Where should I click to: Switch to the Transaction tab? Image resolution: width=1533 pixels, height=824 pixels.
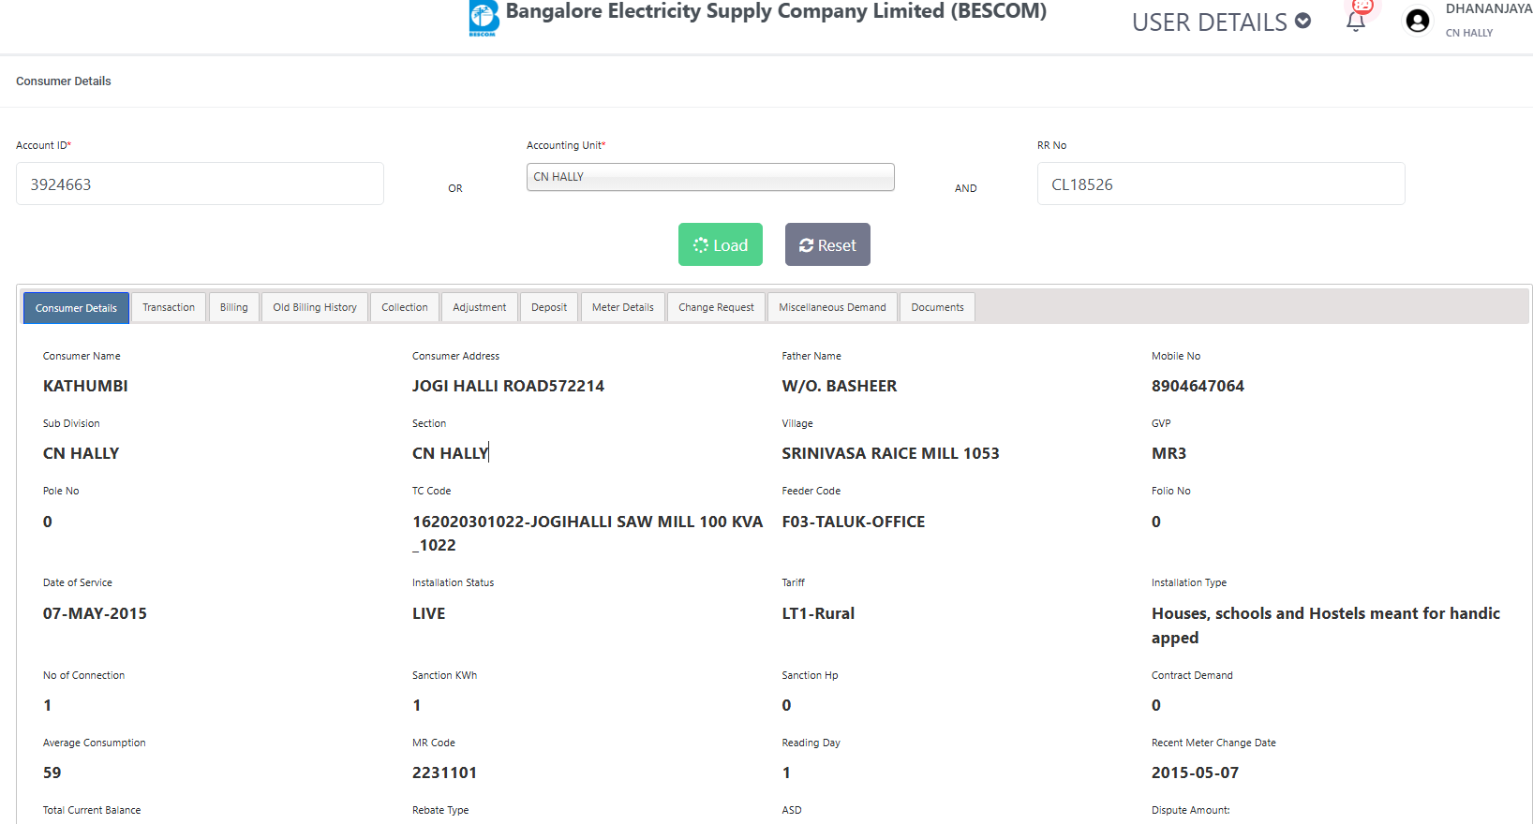tap(169, 307)
